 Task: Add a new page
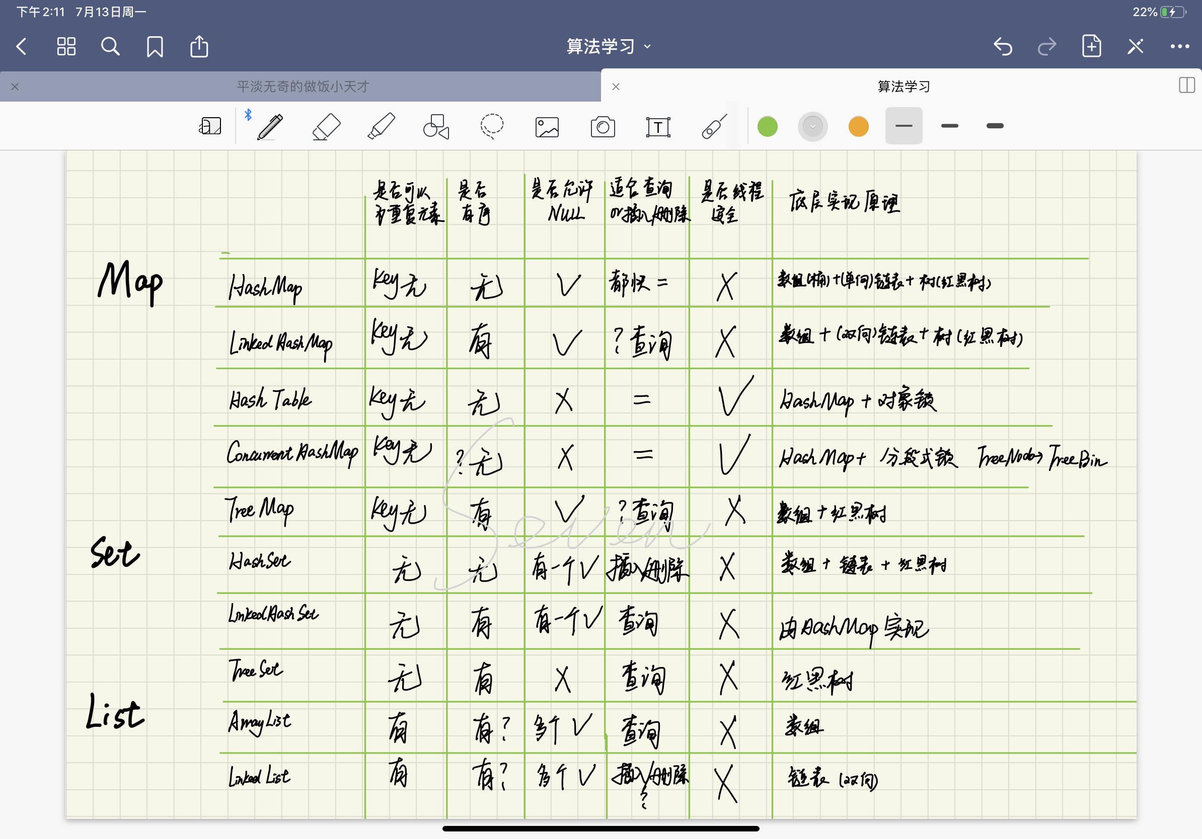(x=1092, y=46)
